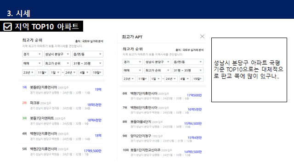This screenshot has height=165, width=294.
Task: Select 5위 백현2단지휴먼시아 apartment
Action: pos(62,151)
